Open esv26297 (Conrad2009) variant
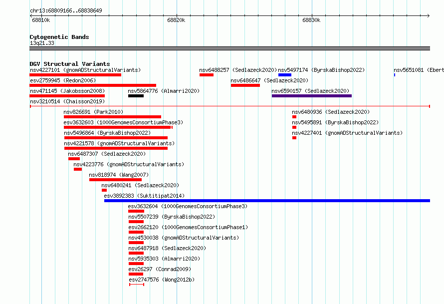 160,269
